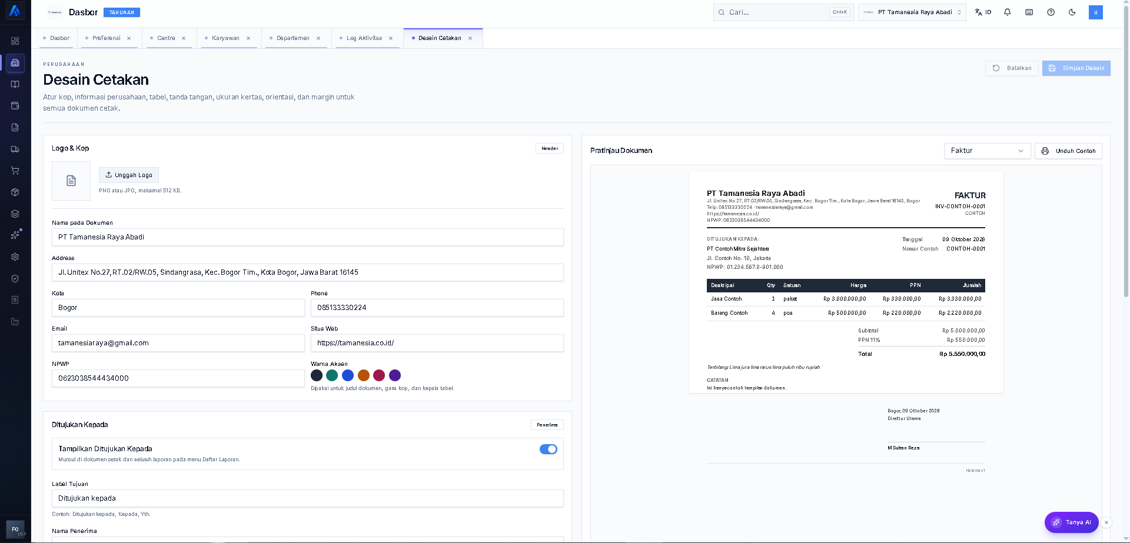Viewport: 1130px width, 543px height.
Task: Open PT Tamanesia Raya Abadi company selector
Action: 912,12
